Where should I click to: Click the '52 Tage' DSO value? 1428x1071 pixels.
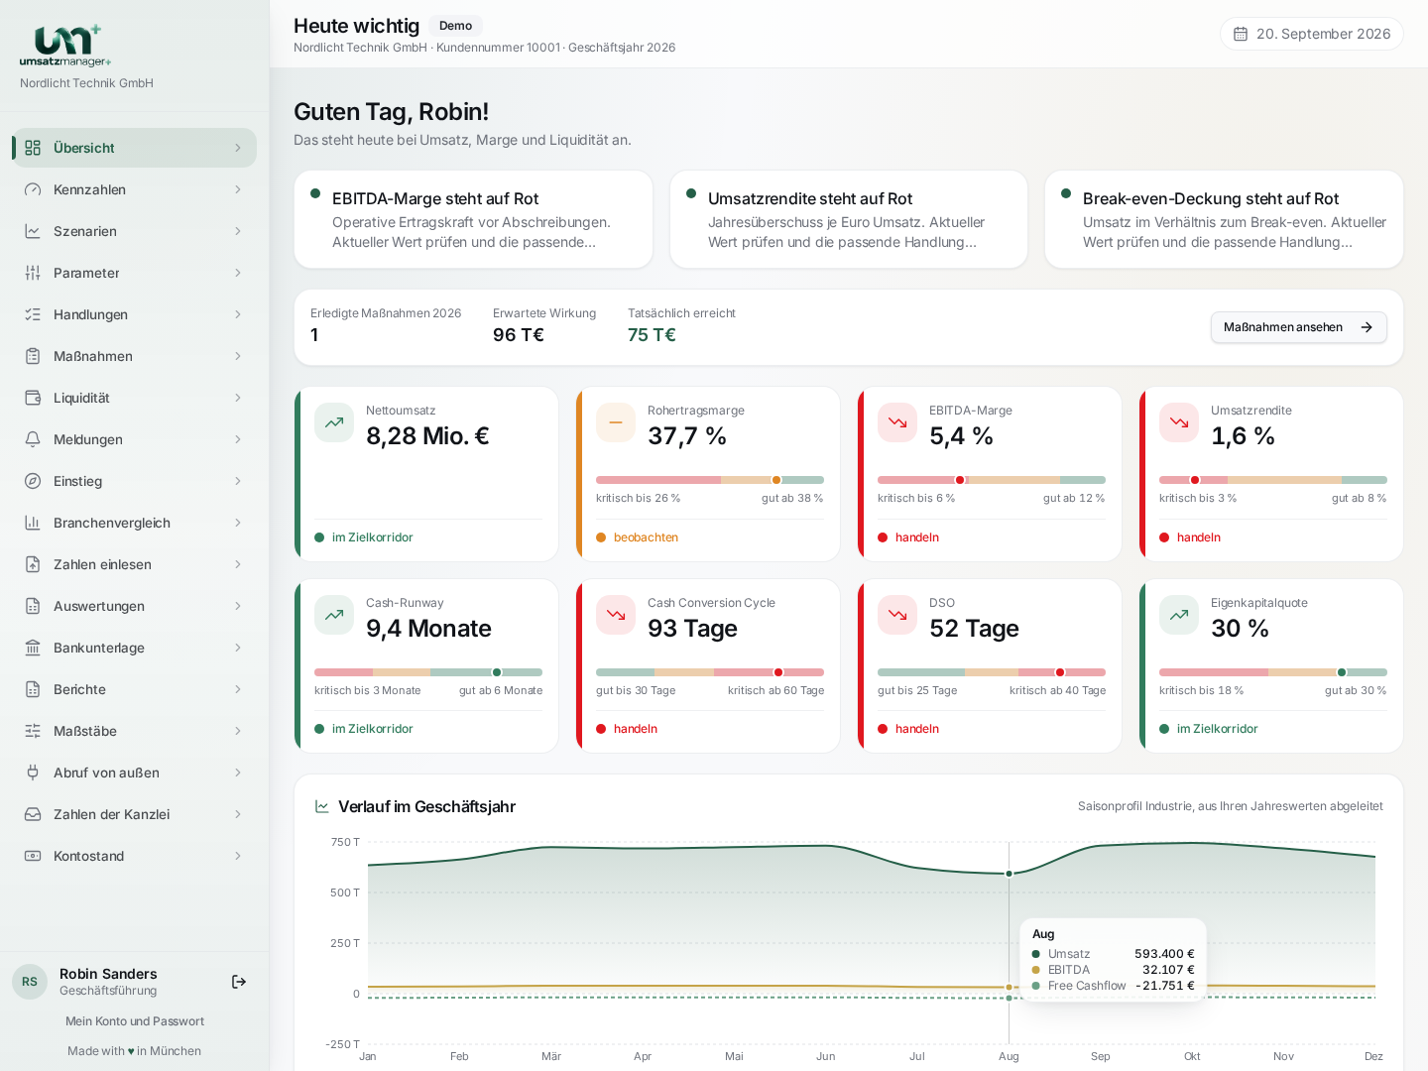[974, 629]
